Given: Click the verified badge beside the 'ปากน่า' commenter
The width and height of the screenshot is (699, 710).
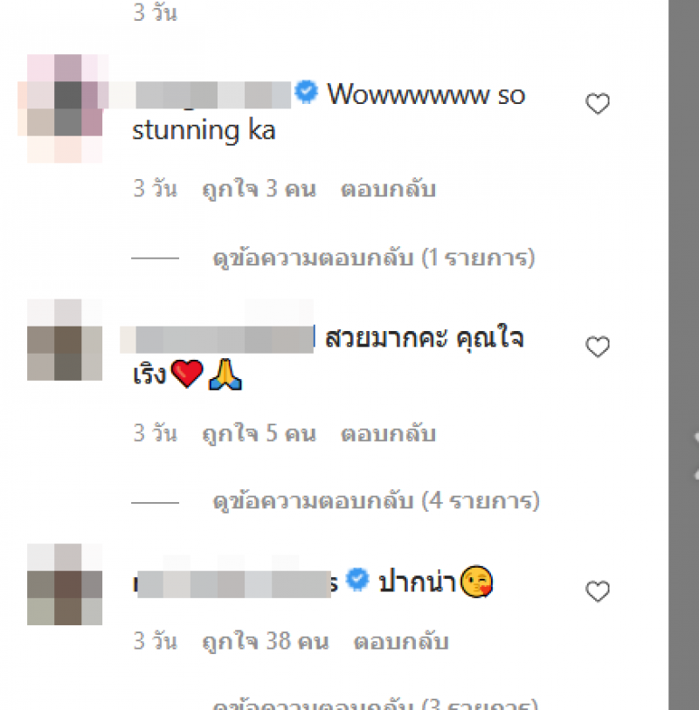Looking at the screenshot, I should coord(357,579).
